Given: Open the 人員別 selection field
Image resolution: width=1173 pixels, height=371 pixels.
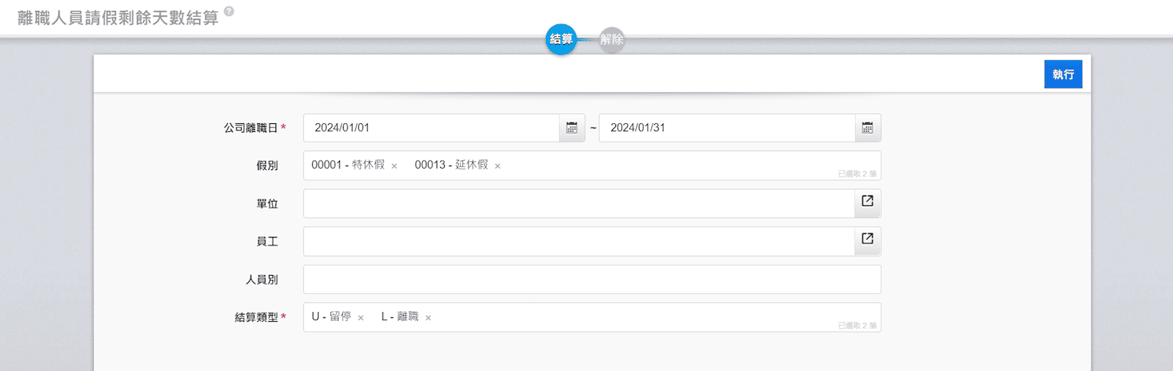Looking at the screenshot, I should [x=591, y=280].
